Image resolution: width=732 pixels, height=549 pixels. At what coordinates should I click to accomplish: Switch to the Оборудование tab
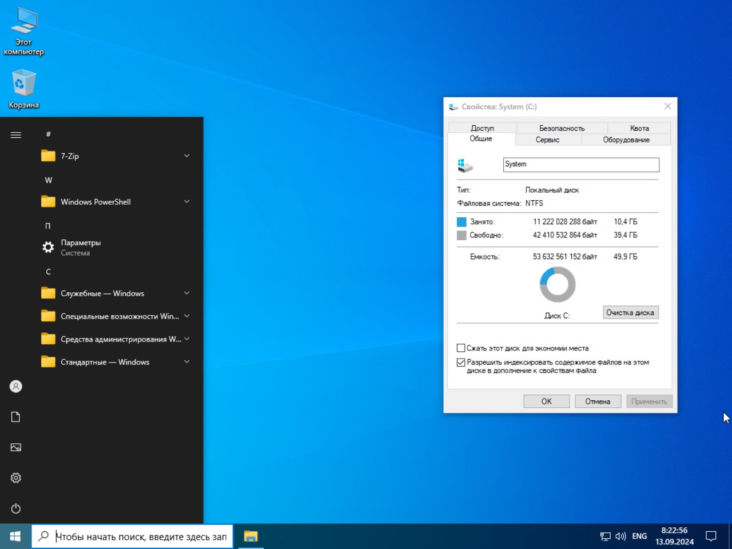626,140
